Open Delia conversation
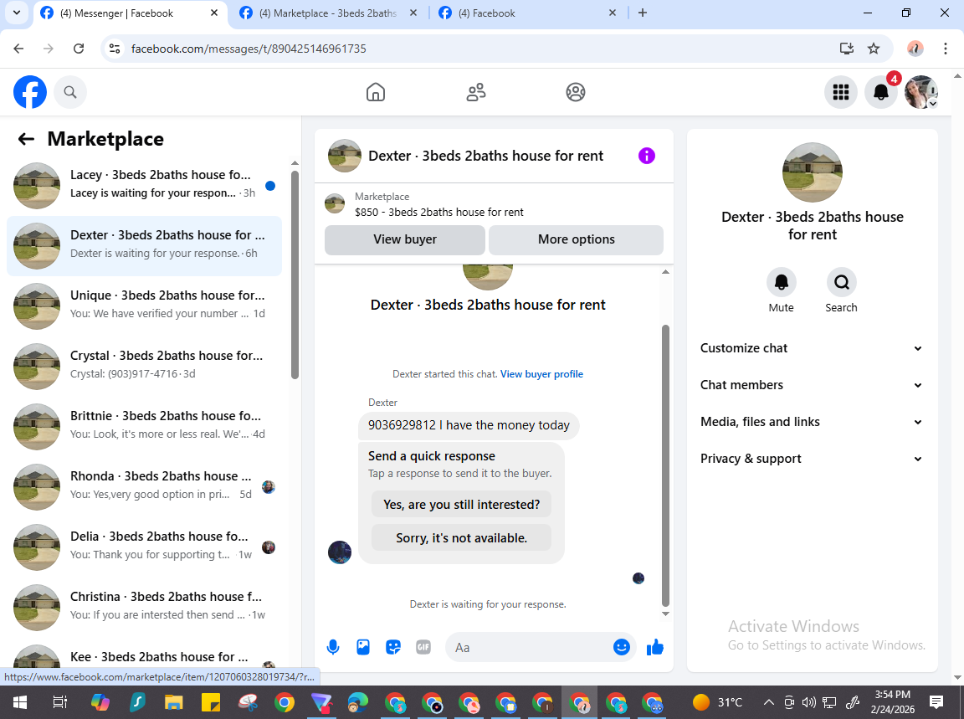964x719 pixels. [x=144, y=547]
